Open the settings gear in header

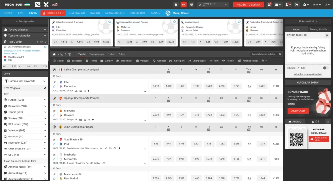tap(306, 5)
